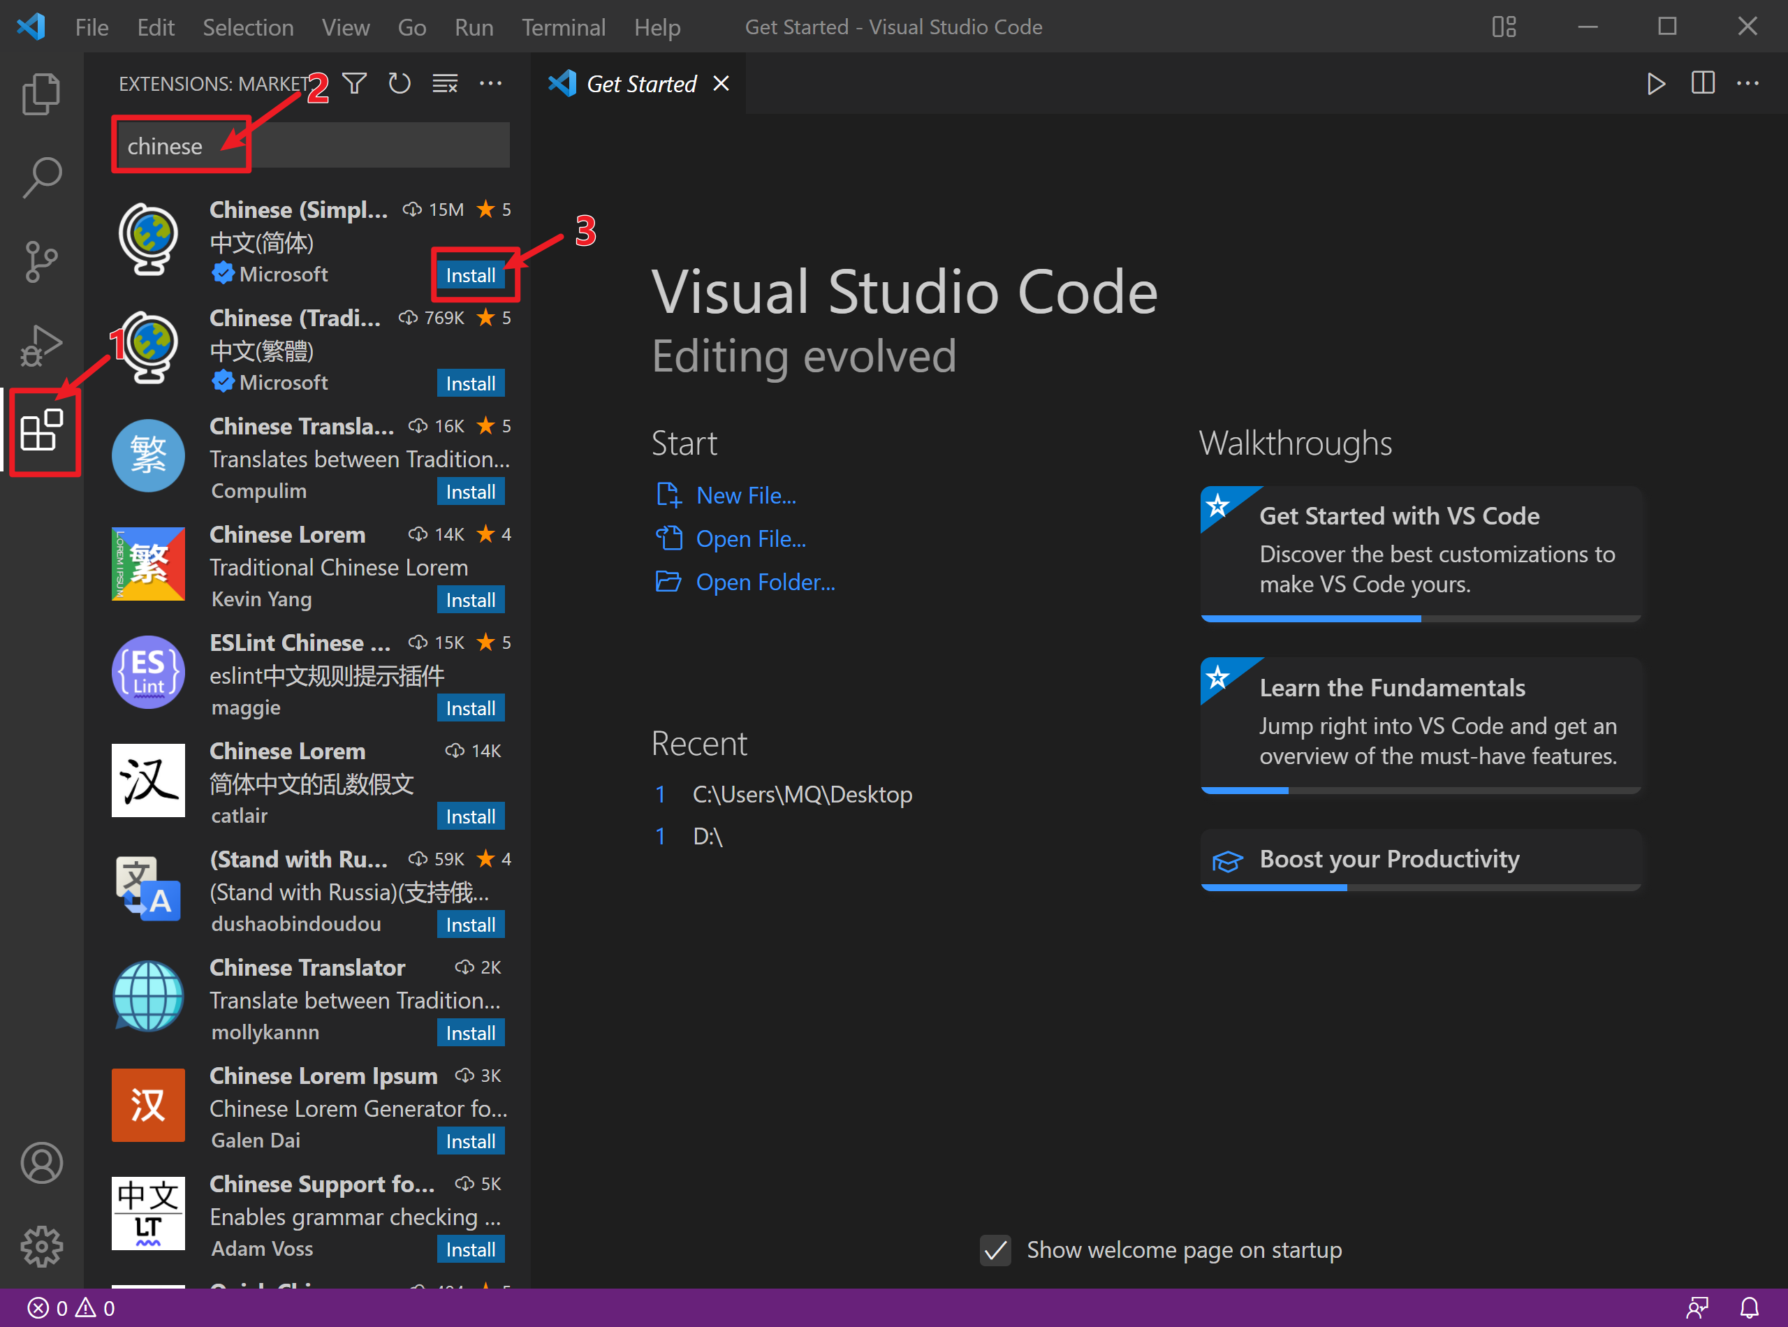Open the View menu

coord(346,27)
